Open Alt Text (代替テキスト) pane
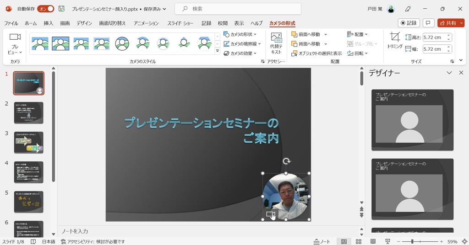This screenshot has height=245, width=469. pos(276,44)
